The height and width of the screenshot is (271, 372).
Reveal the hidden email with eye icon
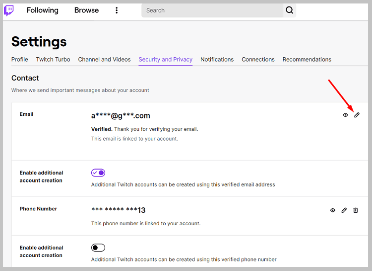tap(345, 115)
